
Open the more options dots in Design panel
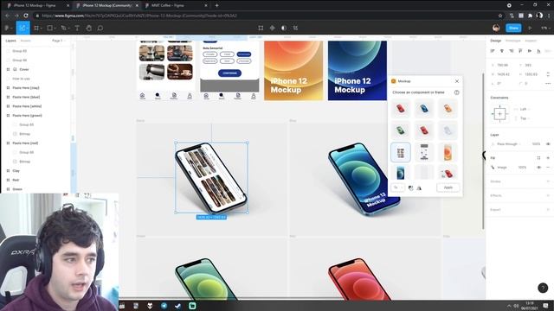tap(548, 83)
